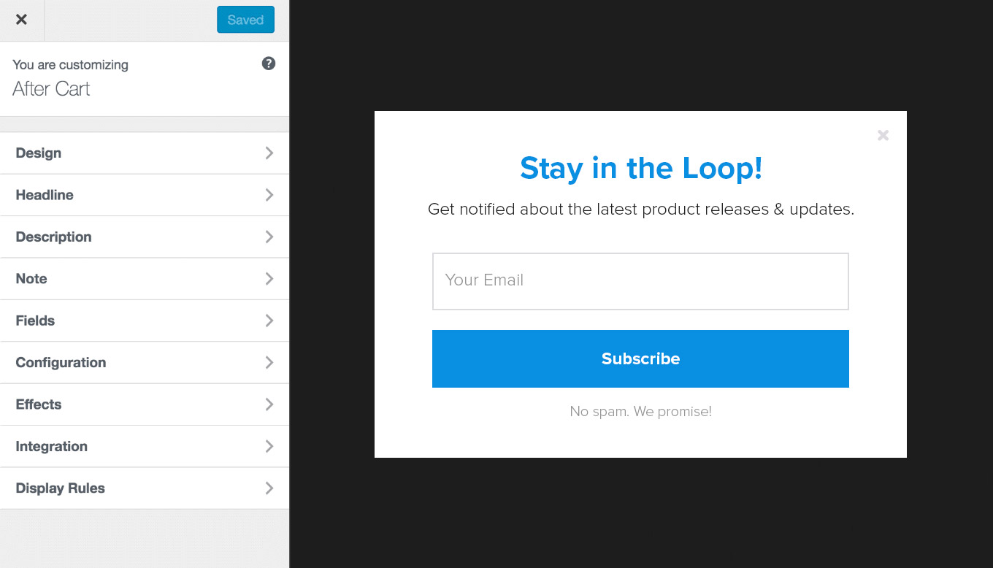The width and height of the screenshot is (993, 568).
Task: Click the "No spam. We promise!" note text
Action: click(640, 411)
